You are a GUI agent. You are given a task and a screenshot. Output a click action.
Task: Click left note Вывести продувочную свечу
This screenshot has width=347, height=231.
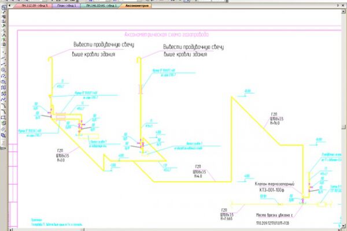point(104,44)
